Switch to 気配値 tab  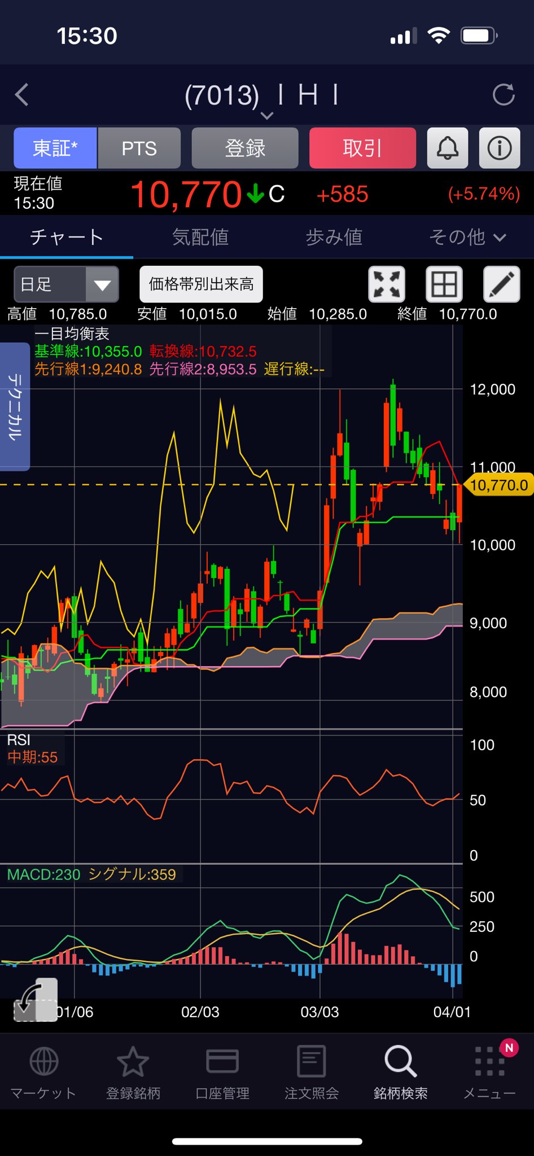(x=200, y=237)
